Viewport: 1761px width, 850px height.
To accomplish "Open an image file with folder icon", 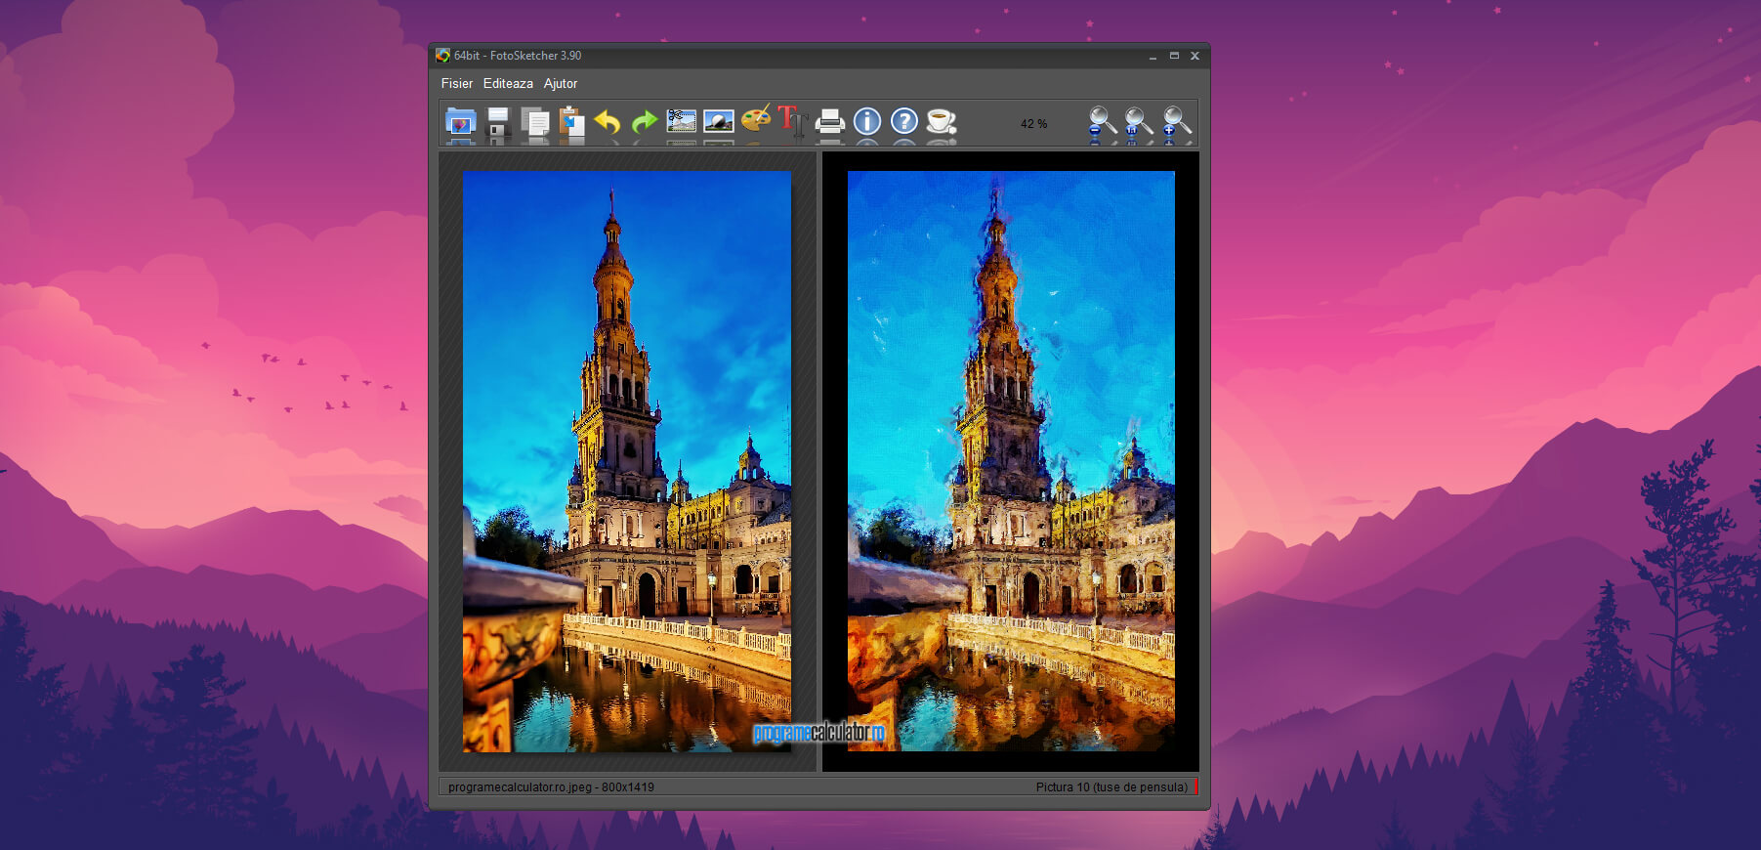I will [x=460, y=122].
